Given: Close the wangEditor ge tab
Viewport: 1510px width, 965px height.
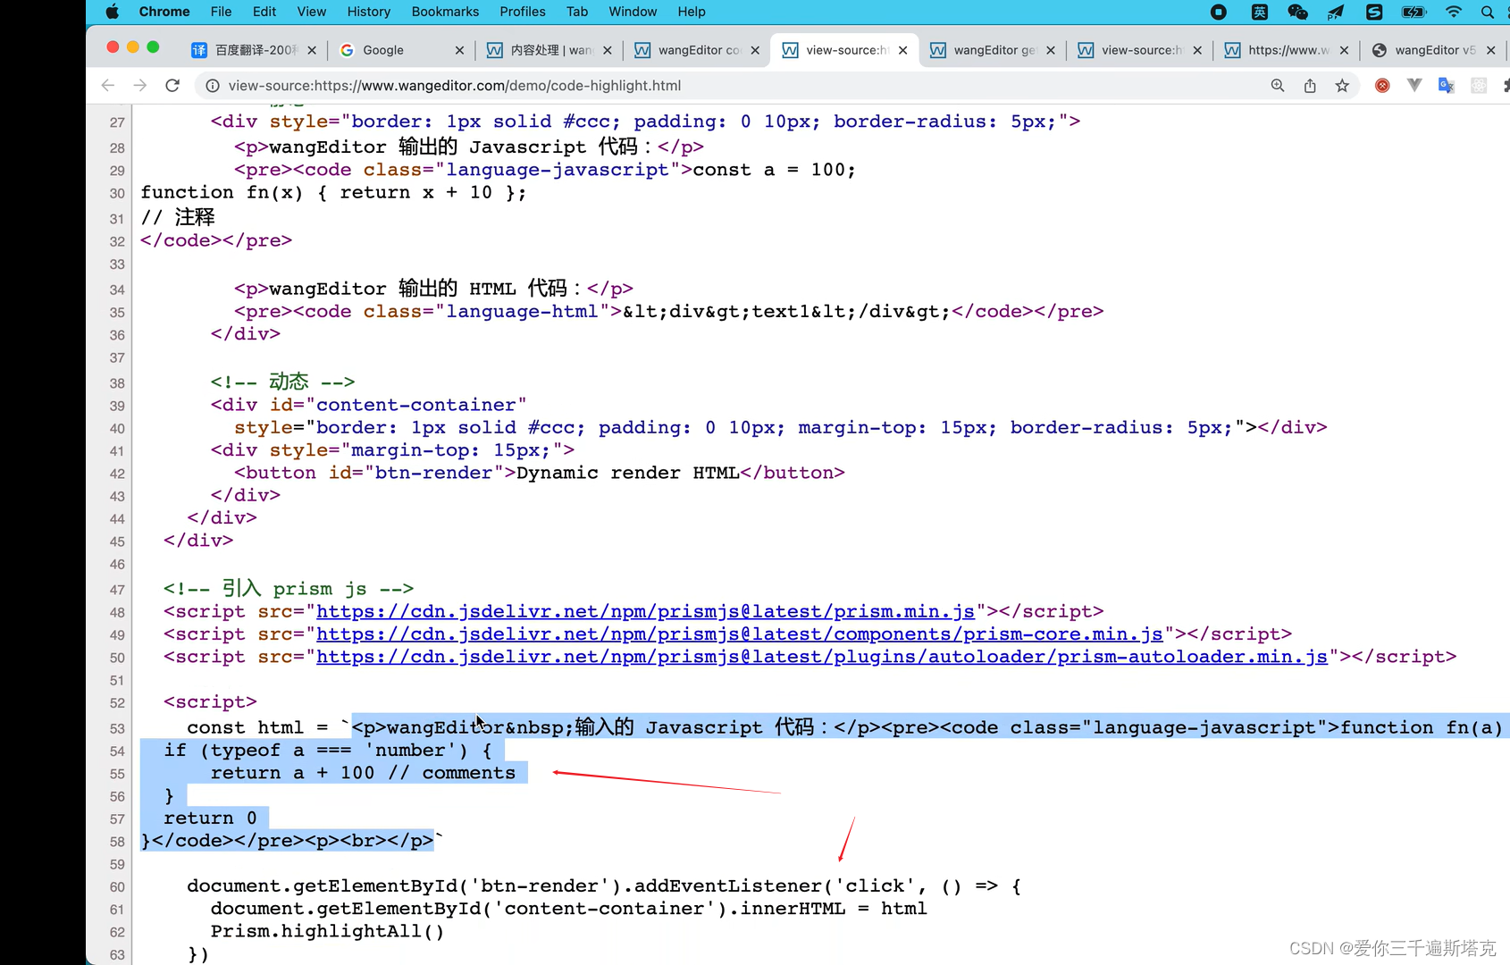Looking at the screenshot, I should [1051, 51].
